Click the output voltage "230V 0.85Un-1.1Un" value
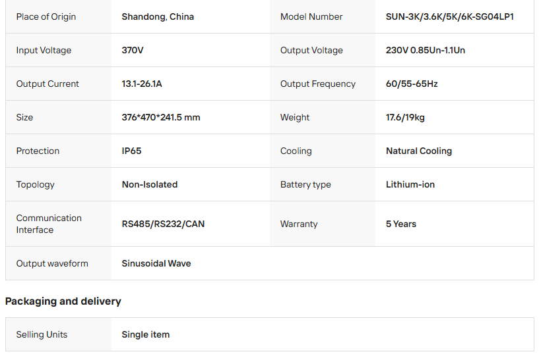 click(425, 50)
